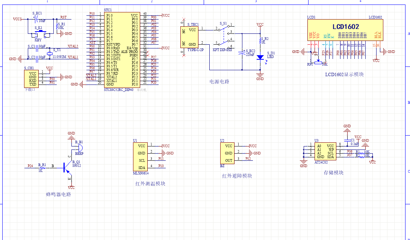Select the 电源电路 text label
Image resolution: width=410 pixels, height=240 pixels.
point(219,82)
